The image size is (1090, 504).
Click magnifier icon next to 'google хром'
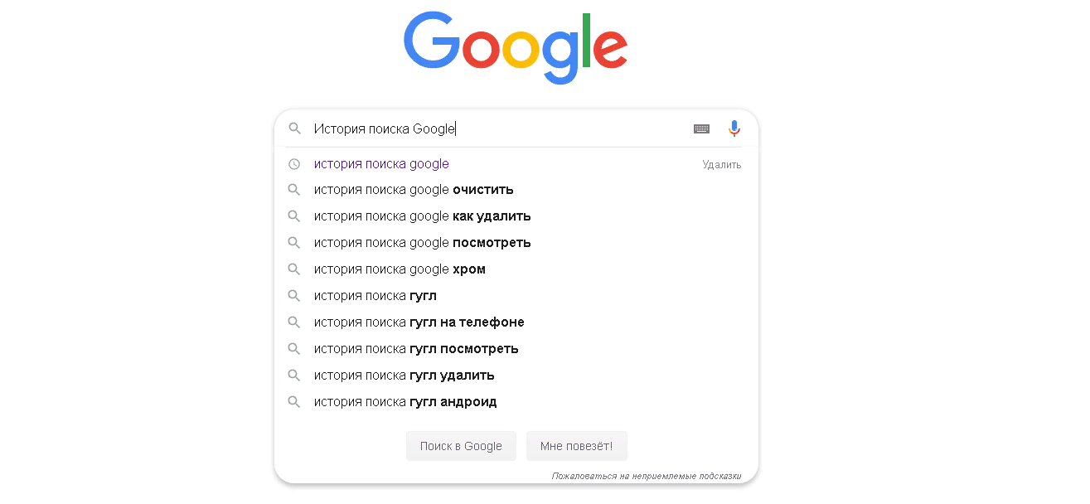pyautogui.click(x=293, y=269)
